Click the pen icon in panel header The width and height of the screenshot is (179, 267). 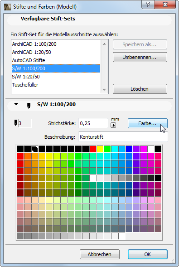click(29, 106)
